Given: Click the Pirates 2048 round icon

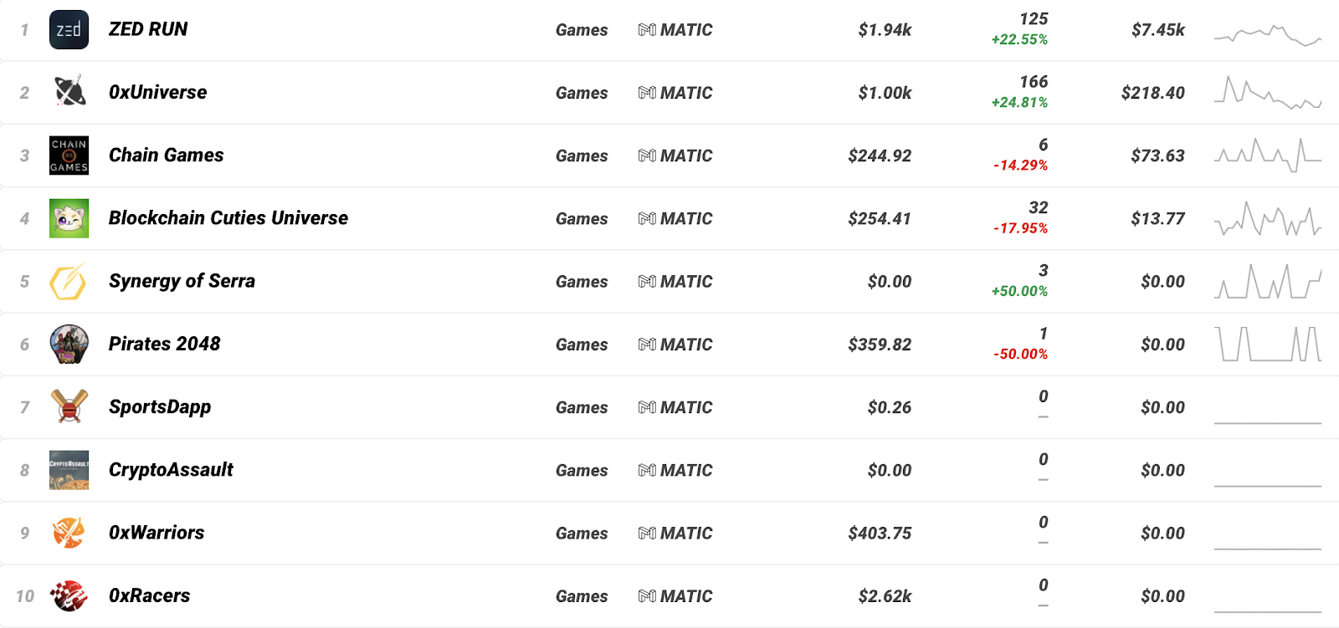Looking at the screenshot, I should 69,345.
